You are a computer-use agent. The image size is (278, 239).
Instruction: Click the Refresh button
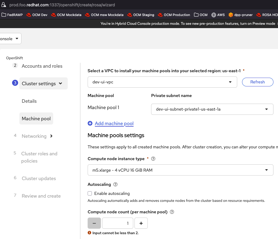(x=257, y=82)
